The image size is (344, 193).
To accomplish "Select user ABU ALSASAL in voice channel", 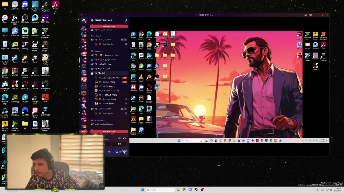I will (x=111, y=78).
